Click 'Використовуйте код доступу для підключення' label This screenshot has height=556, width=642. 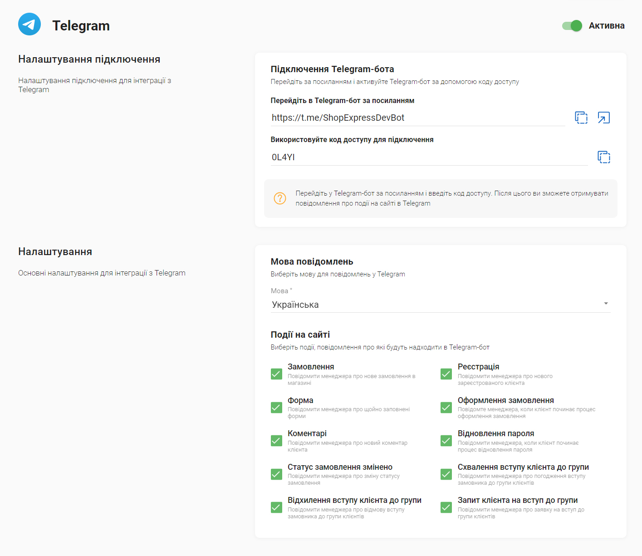click(352, 140)
